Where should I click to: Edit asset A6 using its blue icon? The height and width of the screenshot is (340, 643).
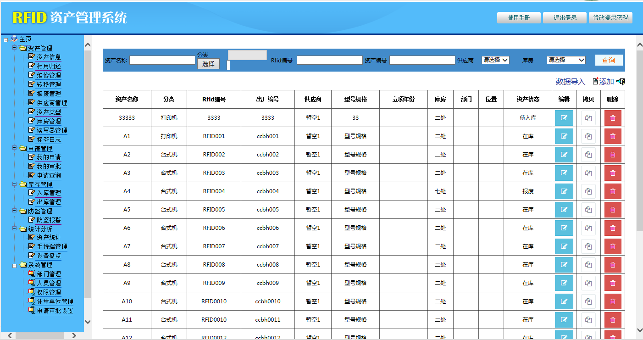pyautogui.click(x=564, y=228)
